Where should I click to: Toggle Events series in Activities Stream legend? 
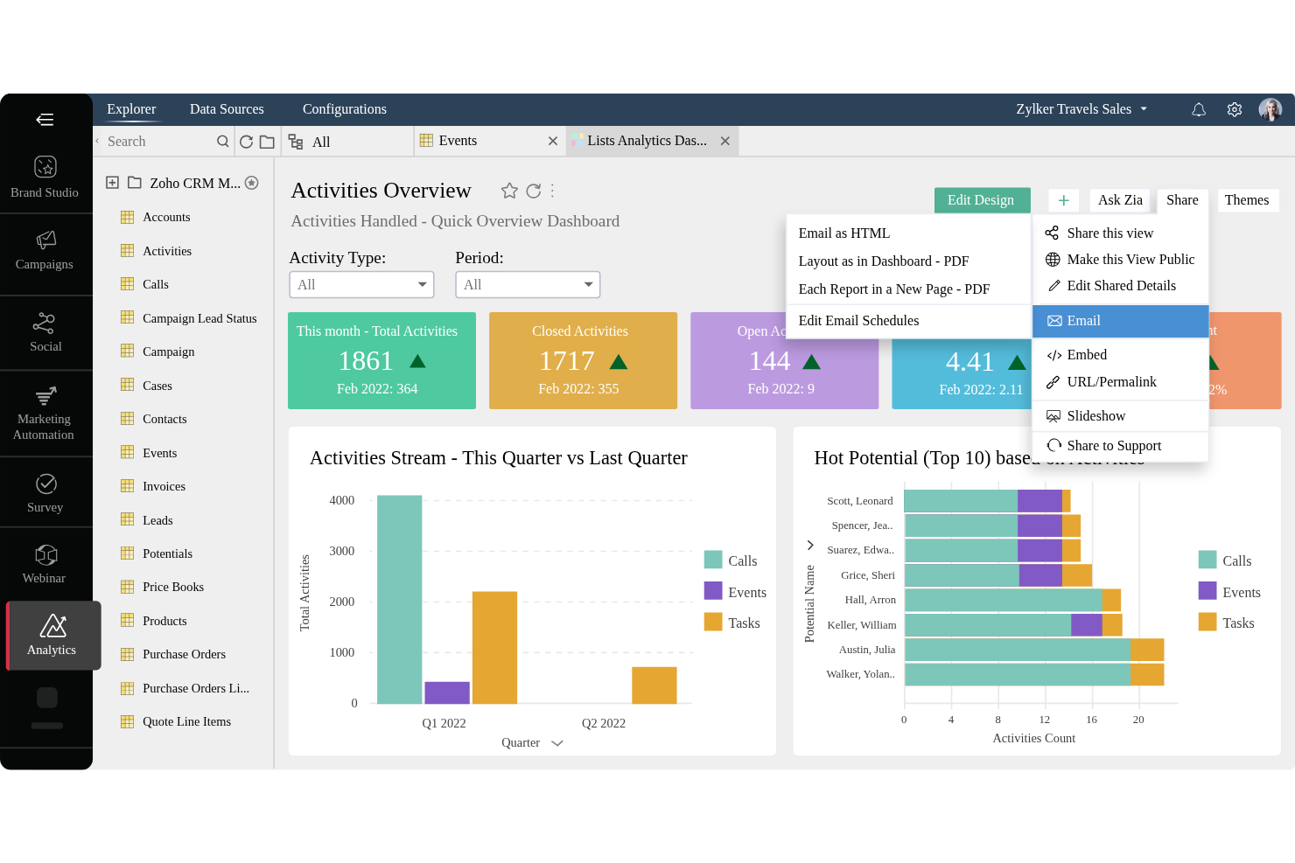pos(735,592)
